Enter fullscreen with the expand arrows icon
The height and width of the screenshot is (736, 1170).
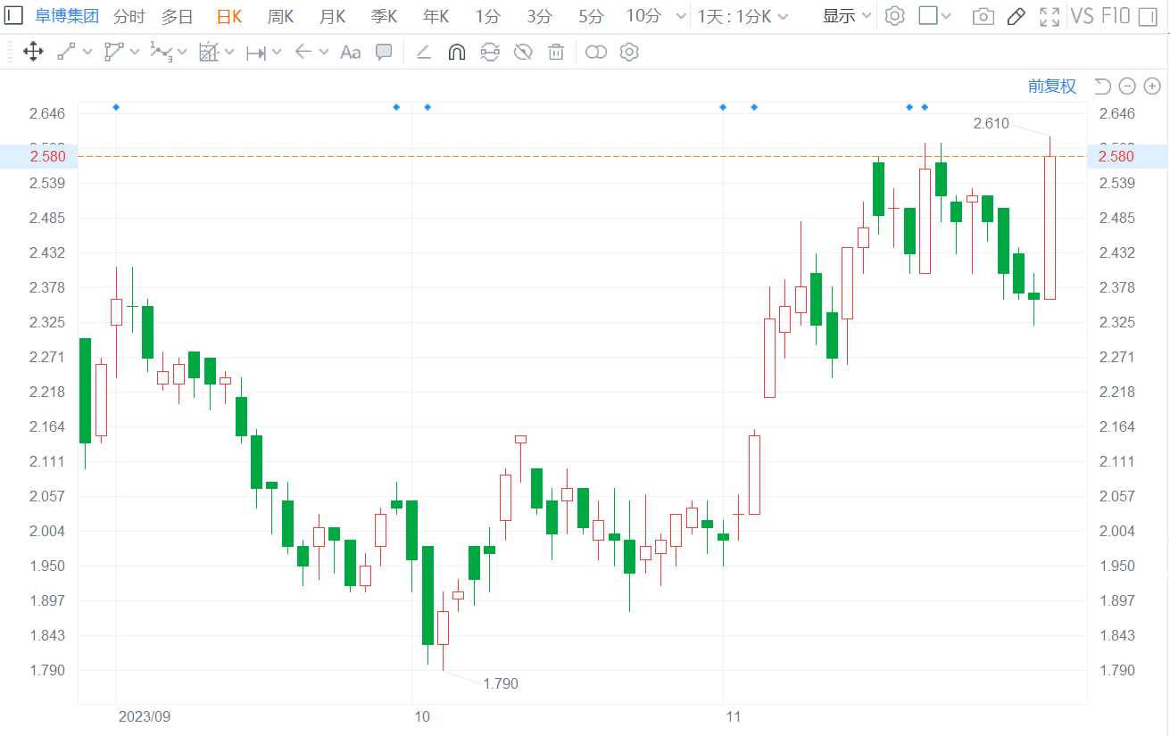pos(1050,16)
